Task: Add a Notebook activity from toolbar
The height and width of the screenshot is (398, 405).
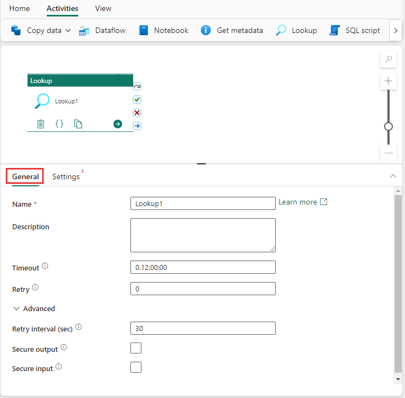Action: click(163, 30)
